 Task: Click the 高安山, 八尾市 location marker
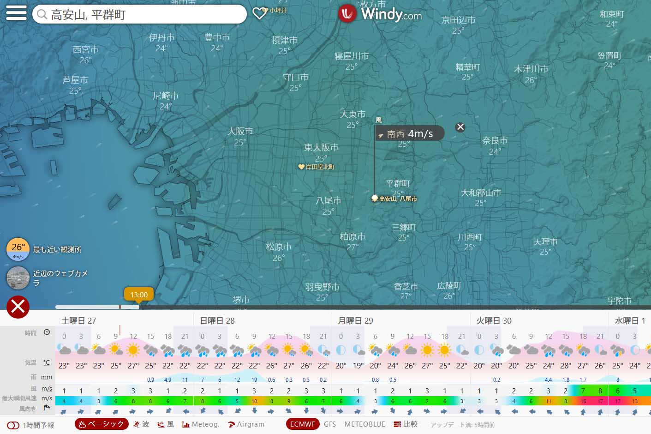[x=375, y=199]
